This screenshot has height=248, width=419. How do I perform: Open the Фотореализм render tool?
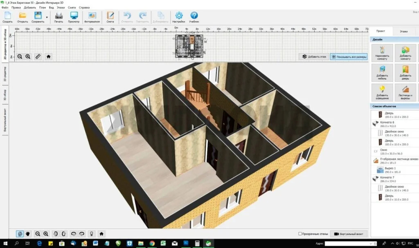[91, 17]
